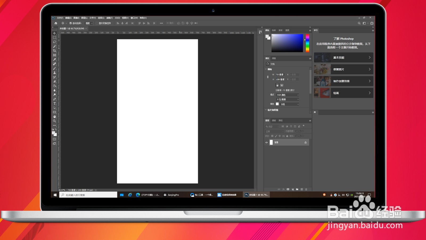Image resolution: width=426 pixels, height=240 pixels.
Task: Open the Layers panel options menu
Action: tap(310, 121)
